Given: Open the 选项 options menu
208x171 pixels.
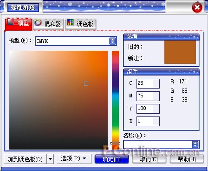Looking at the screenshot, I should click(73, 158).
